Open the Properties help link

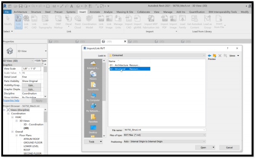(11, 100)
